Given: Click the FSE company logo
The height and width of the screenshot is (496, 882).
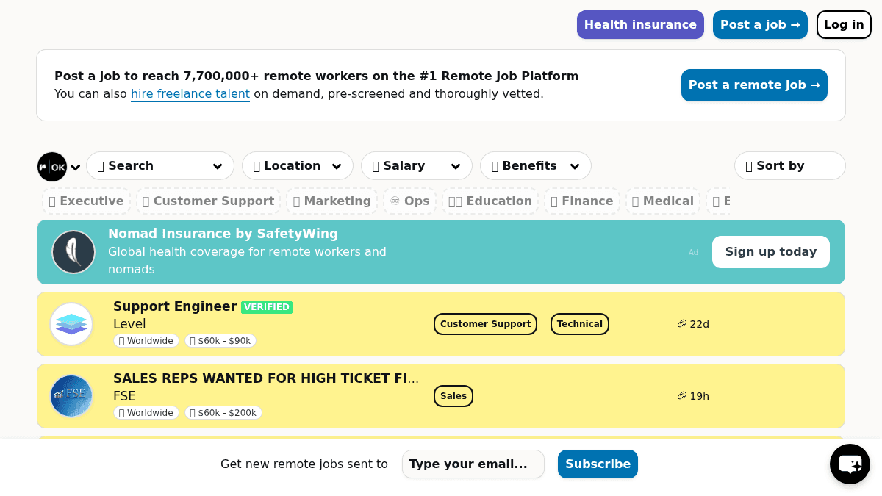Looking at the screenshot, I should 71,396.
